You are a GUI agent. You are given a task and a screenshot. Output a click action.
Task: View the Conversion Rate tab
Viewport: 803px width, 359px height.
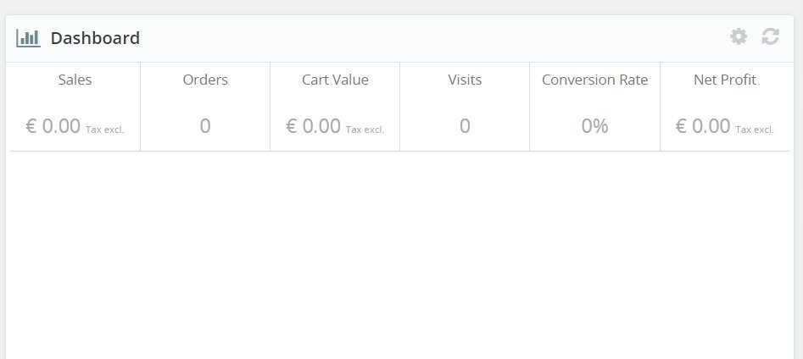(x=594, y=80)
